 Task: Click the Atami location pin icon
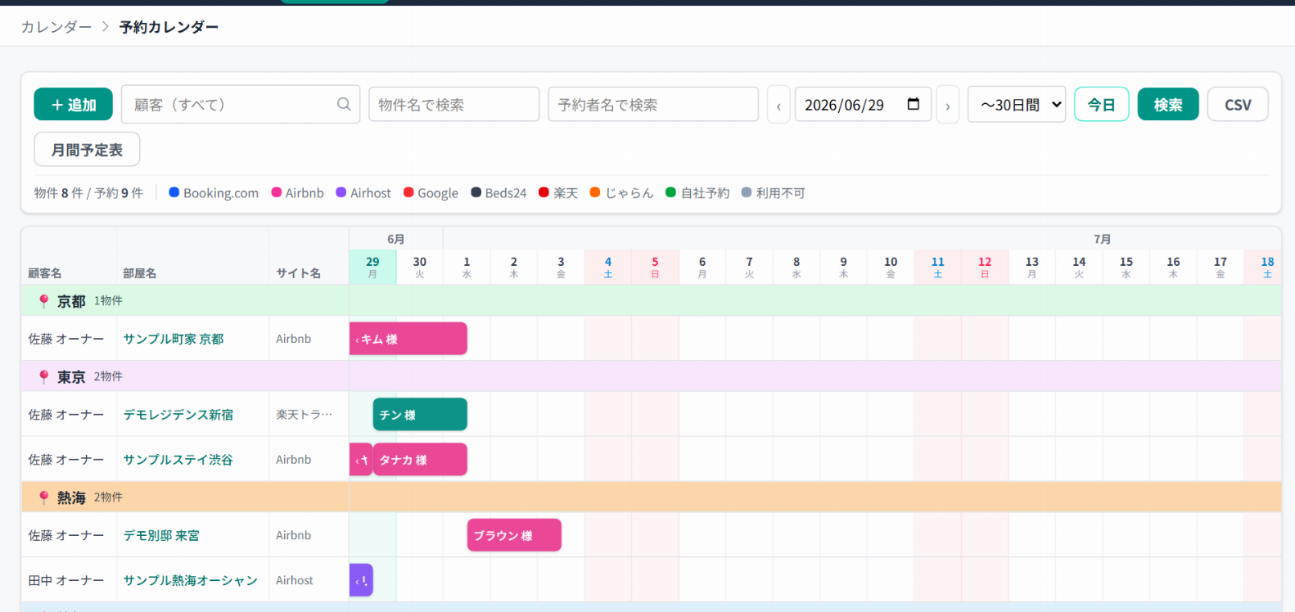[x=44, y=497]
